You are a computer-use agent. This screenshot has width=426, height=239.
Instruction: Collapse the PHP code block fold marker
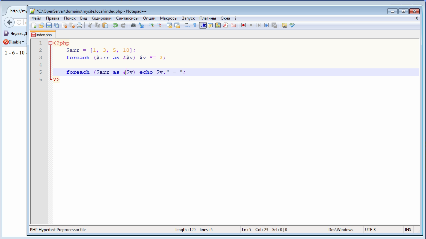(x=50, y=43)
